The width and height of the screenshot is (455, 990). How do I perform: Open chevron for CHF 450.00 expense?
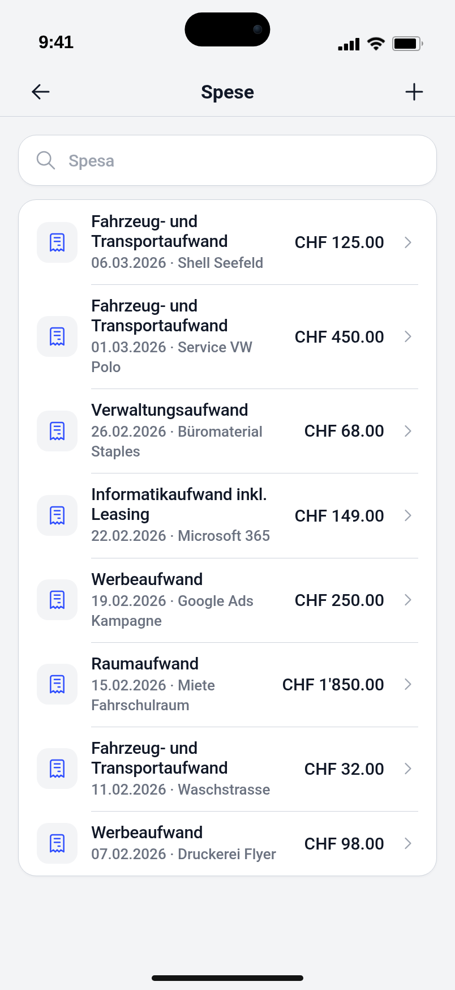tap(408, 336)
